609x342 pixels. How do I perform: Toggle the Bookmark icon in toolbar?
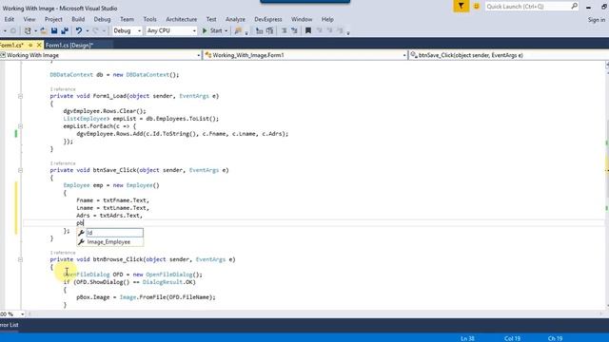tap(308, 30)
